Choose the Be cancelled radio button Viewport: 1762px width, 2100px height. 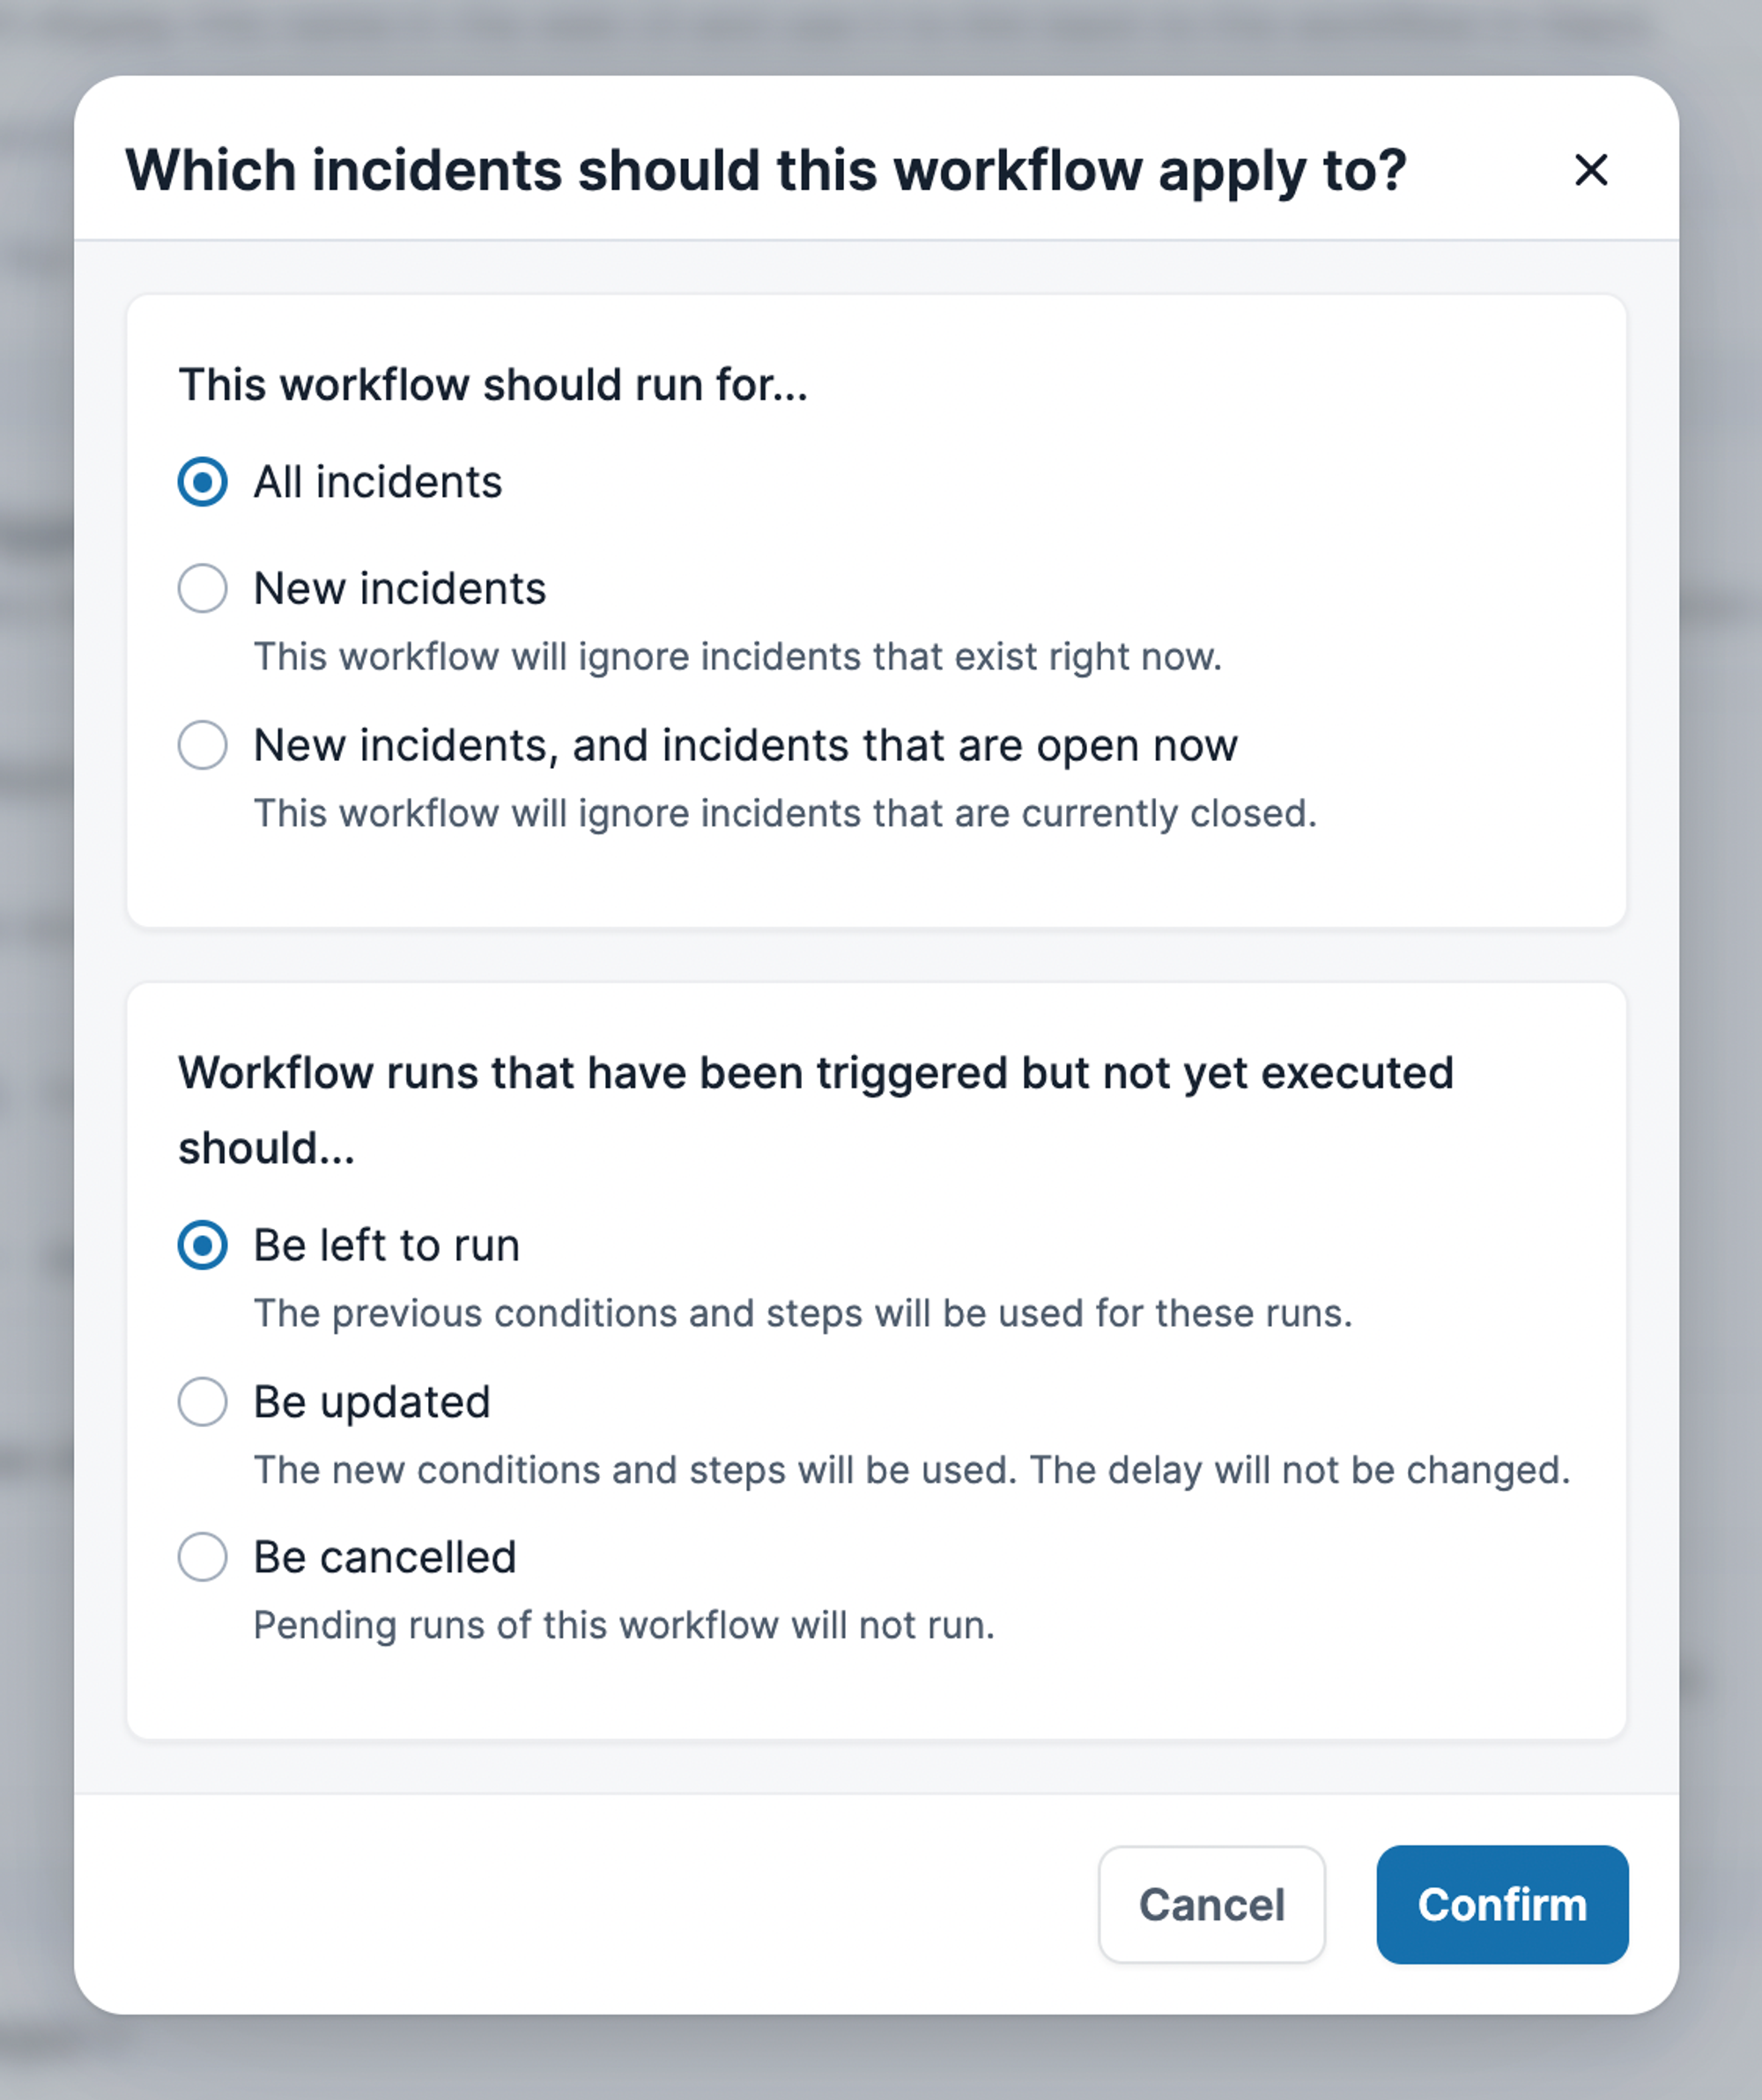pos(203,1557)
